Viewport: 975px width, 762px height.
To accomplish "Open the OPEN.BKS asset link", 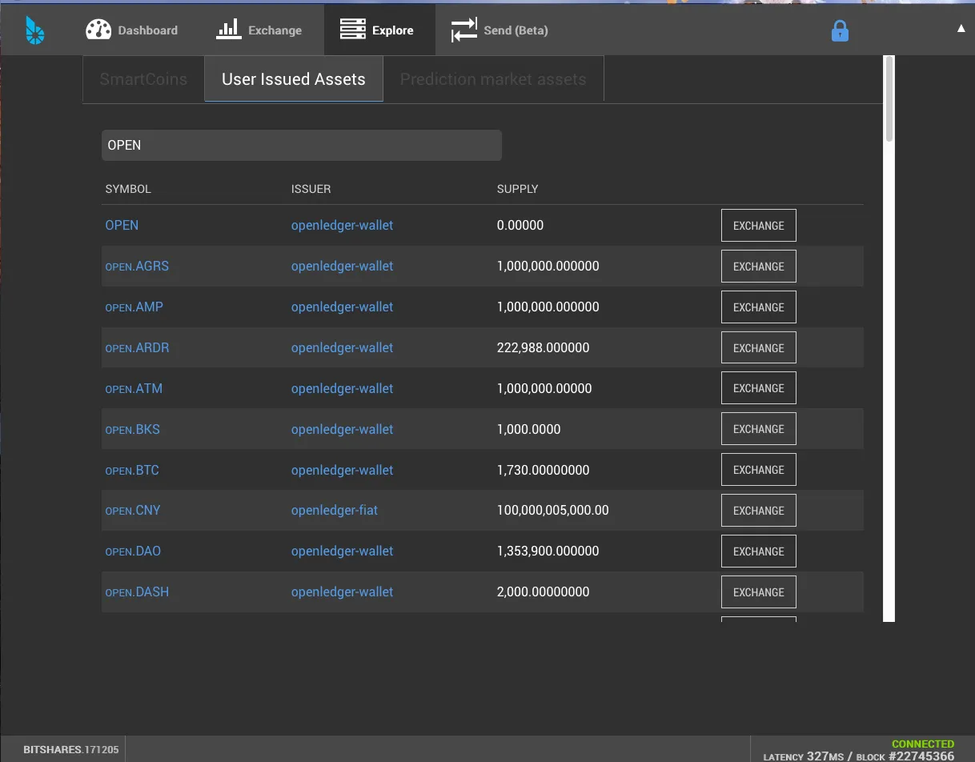I will pyautogui.click(x=133, y=430).
